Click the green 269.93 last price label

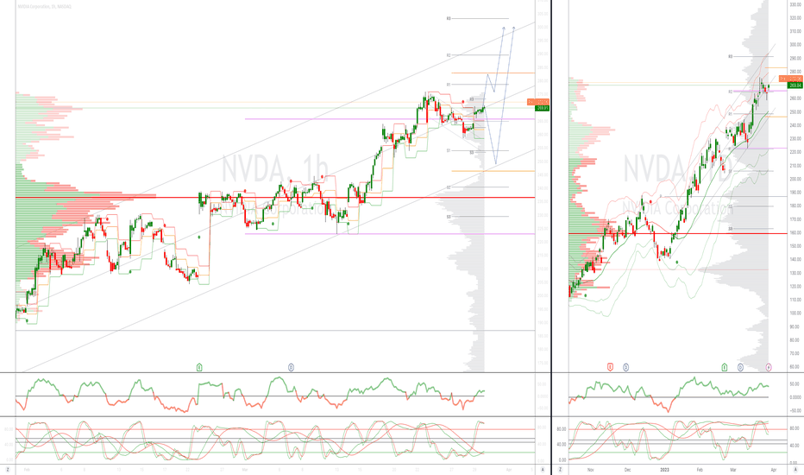click(542, 108)
